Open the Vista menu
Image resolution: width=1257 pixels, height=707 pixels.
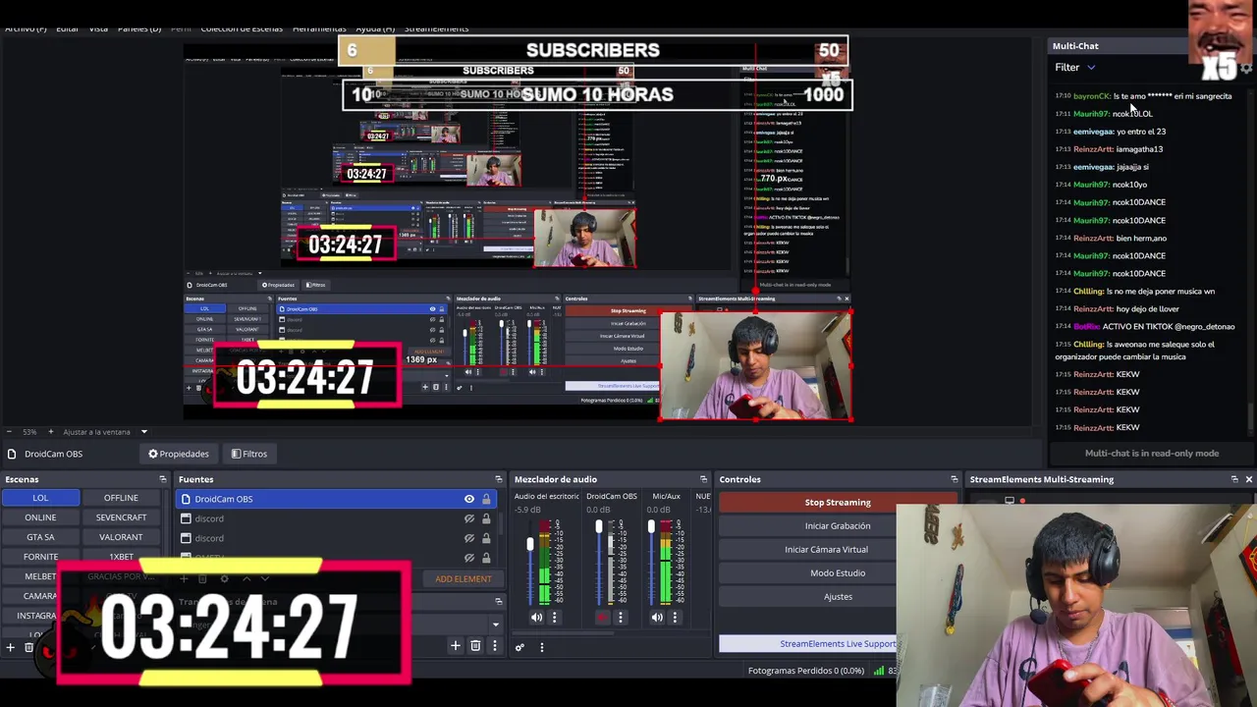point(98,28)
